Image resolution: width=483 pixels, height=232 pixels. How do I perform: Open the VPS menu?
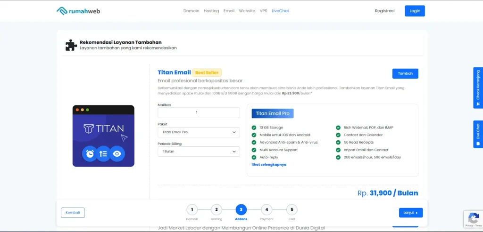point(263,11)
